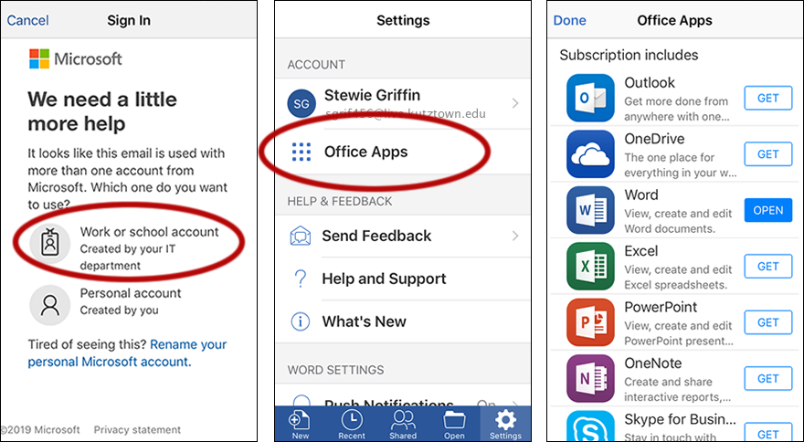Tap the OneDrive cloud icon
This screenshot has width=804, height=442.
pos(590,153)
